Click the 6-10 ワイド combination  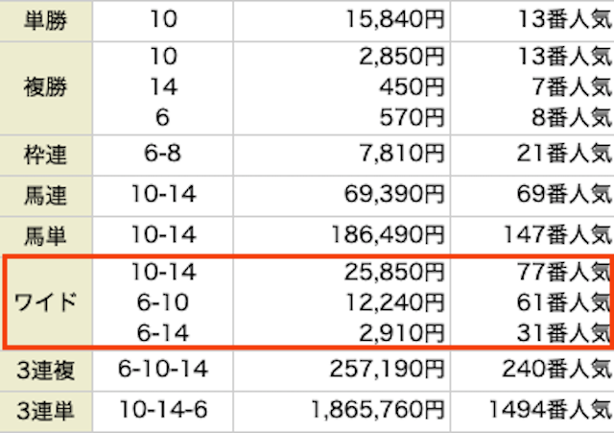[x=162, y=302]
